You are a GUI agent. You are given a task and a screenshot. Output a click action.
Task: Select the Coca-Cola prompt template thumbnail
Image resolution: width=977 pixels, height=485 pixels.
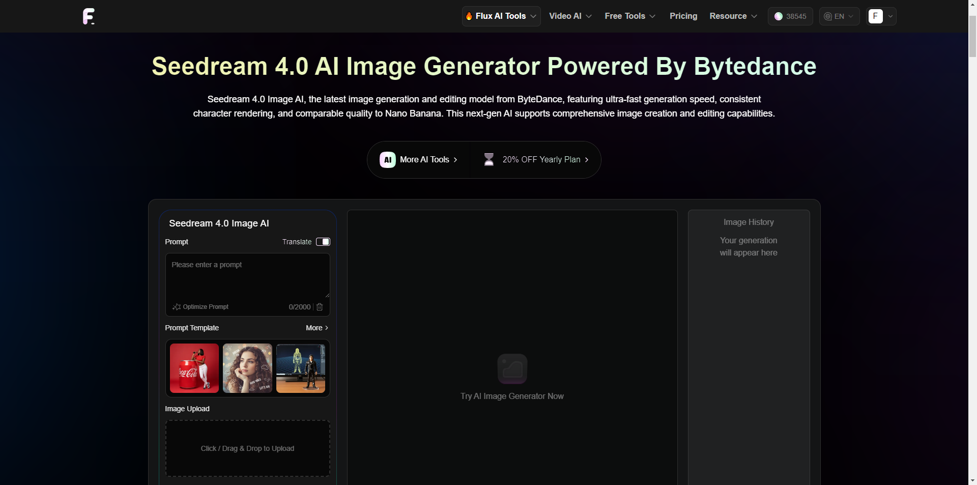(x=194, y=368)
